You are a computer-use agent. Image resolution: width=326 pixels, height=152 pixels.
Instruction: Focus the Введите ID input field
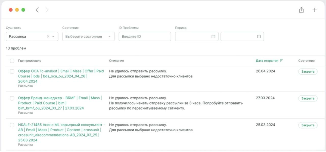coord(145,36)
